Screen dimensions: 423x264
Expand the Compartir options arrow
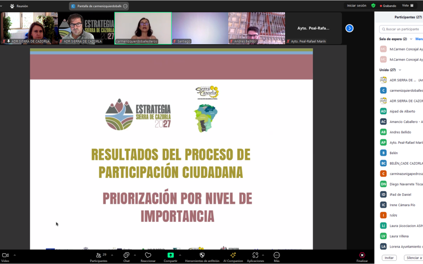[x=180, y=255]
